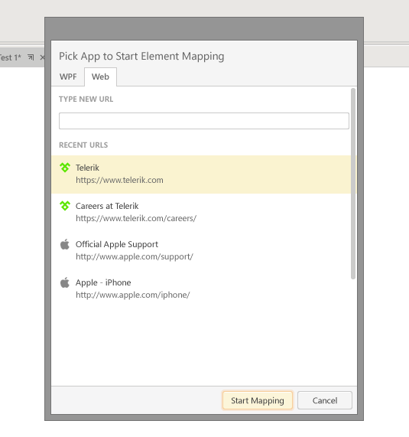The width and height of the screenshot is (409, 437).
Task: Select the Web tab
Action: pos(100,77)
